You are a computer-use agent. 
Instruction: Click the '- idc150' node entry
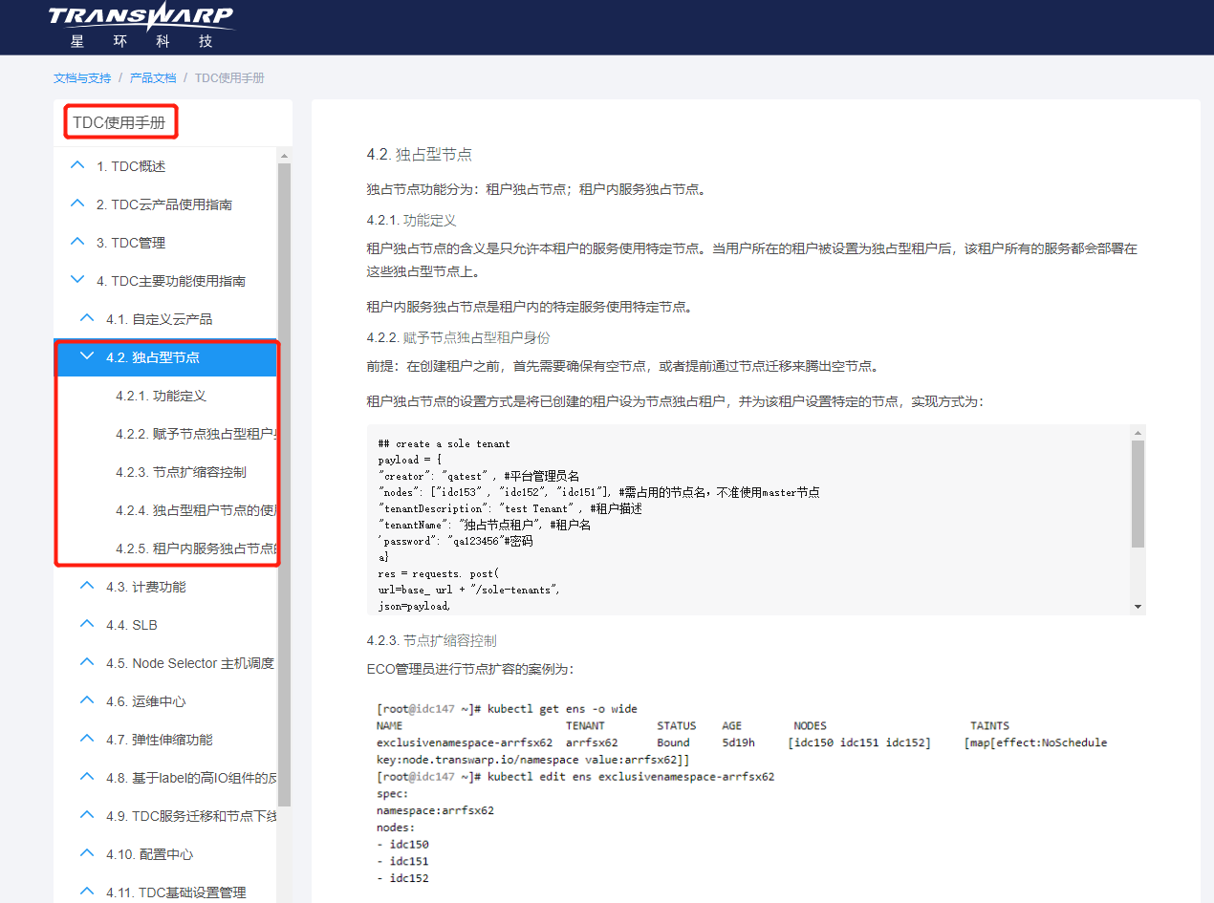point(402,845)
